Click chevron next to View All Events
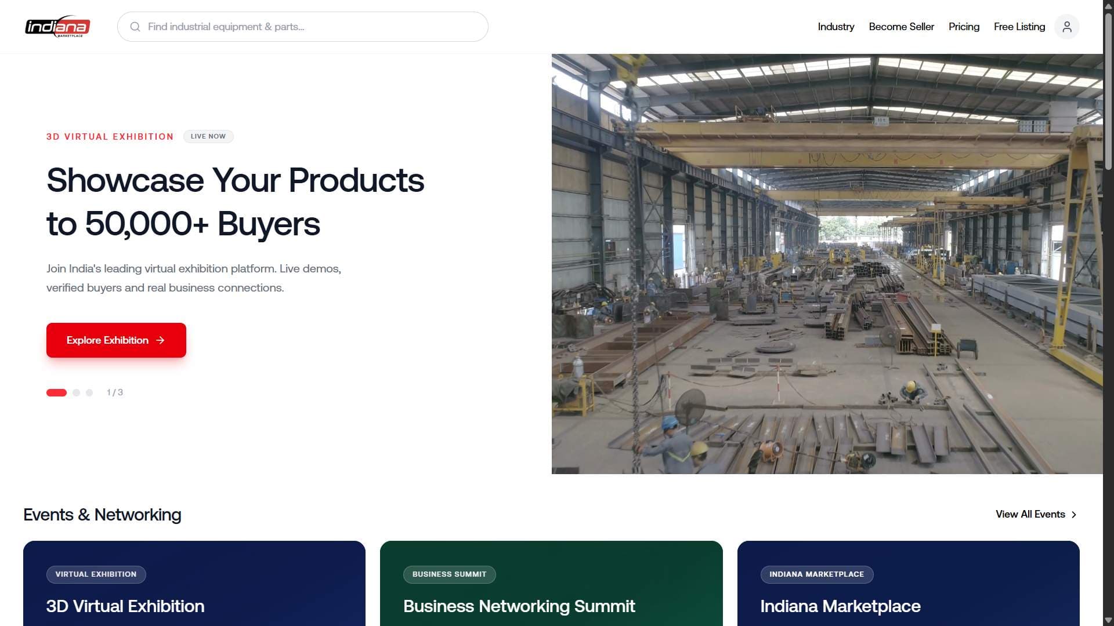Viewport: 1114px width, 626px height. pyautogui.click(x=1074, y=515)
